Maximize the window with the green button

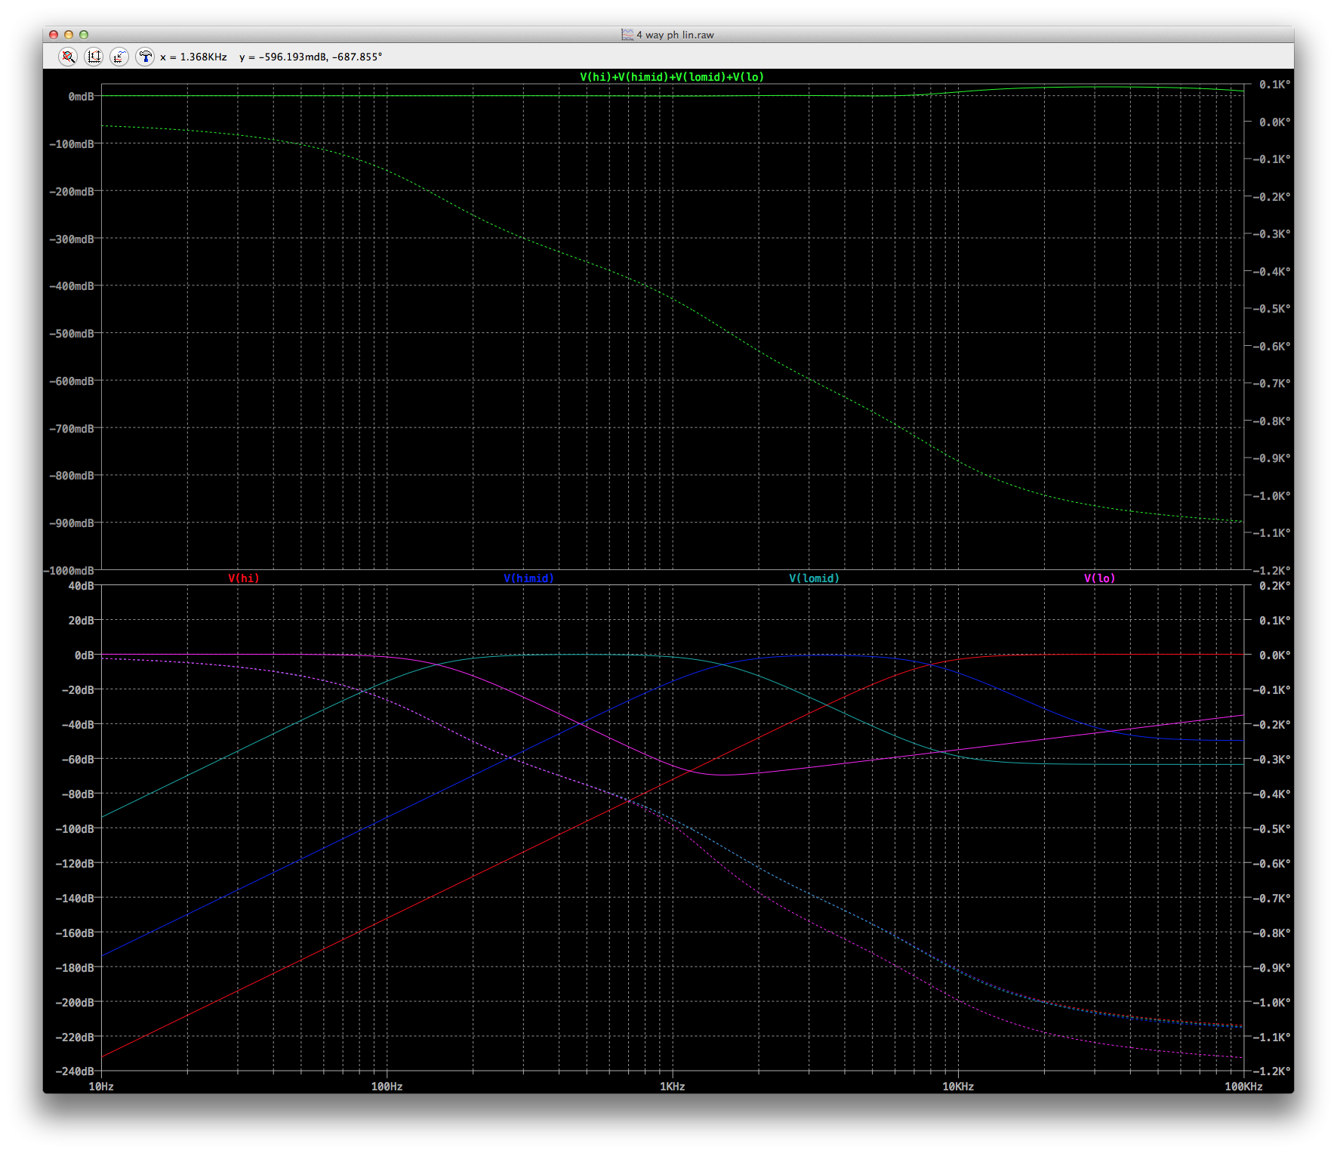[84, 35]
